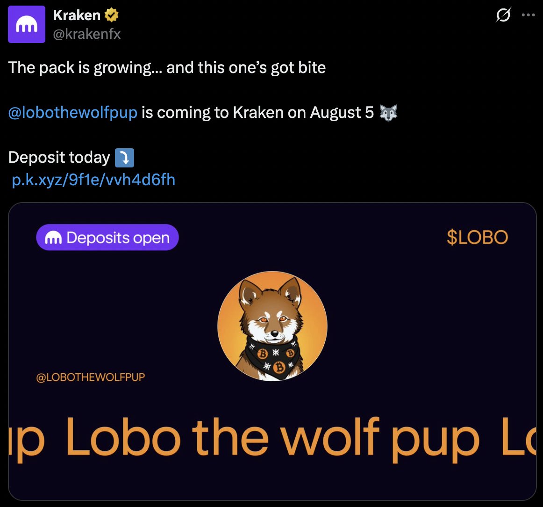543x507 pixels.
Task: Open the Lobo wolf pup circular logo
Action: point(272,326)
